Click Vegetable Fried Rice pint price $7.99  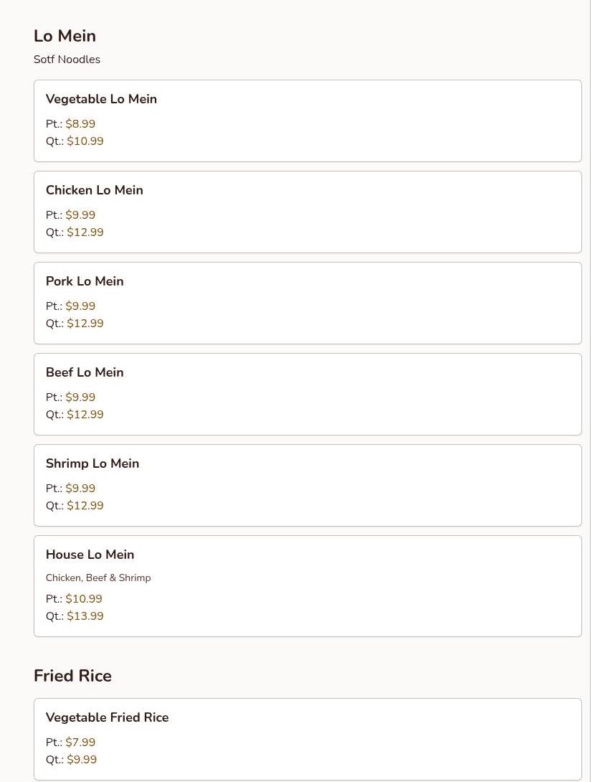80,743
